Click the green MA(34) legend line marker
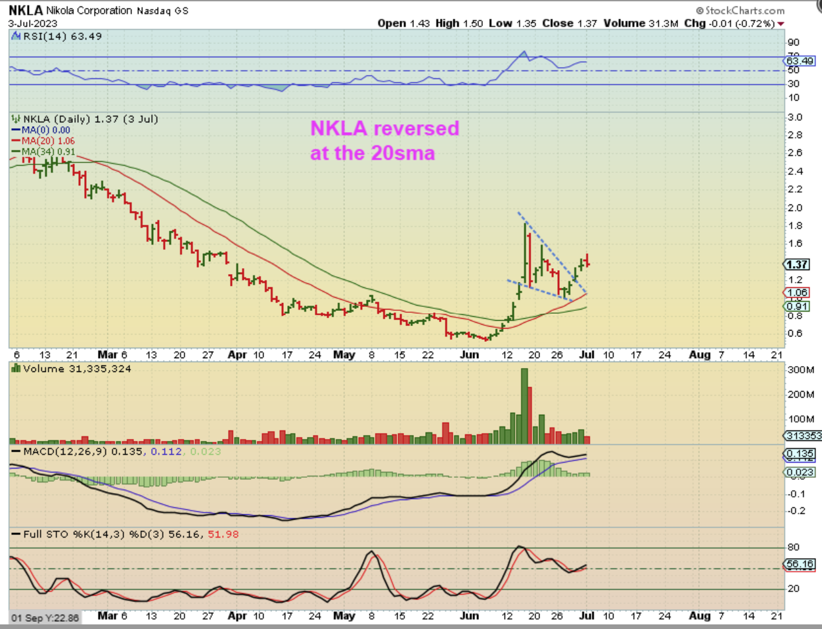 16,151
